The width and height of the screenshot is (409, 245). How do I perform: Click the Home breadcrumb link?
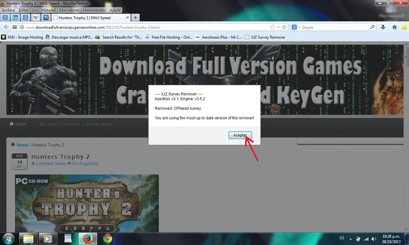[22, 145]
